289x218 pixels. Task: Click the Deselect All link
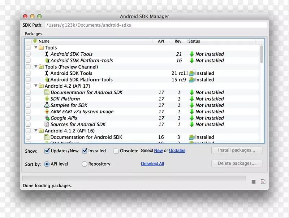click(x=152, y=164)
